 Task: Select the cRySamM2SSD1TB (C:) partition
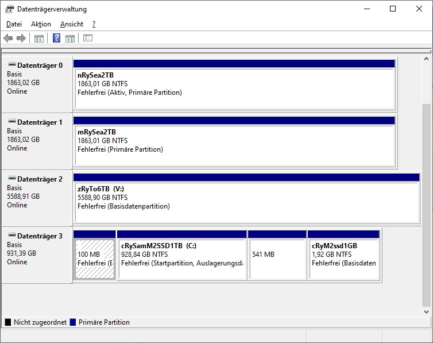181,259
